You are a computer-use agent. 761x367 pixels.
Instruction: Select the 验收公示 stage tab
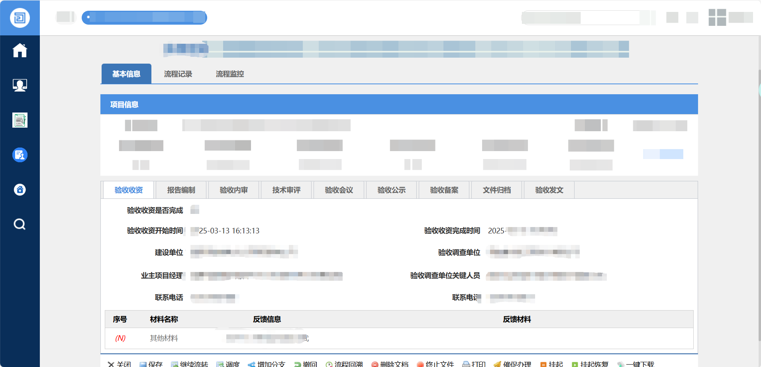[392, 190]
